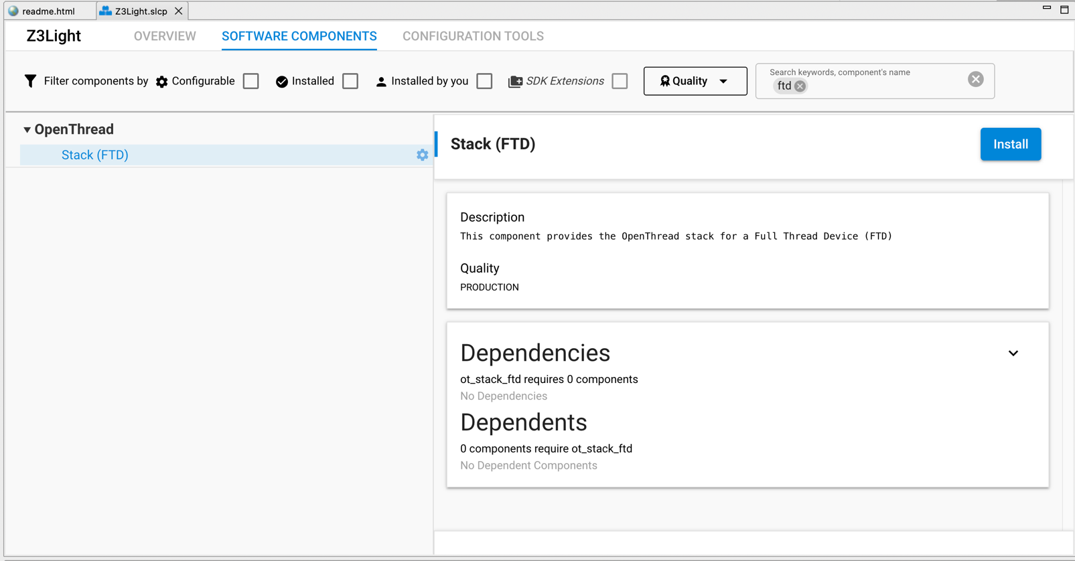Collapse the Dependencies section chevron
This screenshot has height=561, width=1075.
click(1013, 353)
